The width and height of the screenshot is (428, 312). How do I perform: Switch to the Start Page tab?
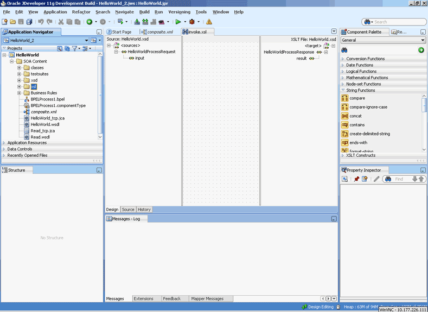click(x=119, y=32)
